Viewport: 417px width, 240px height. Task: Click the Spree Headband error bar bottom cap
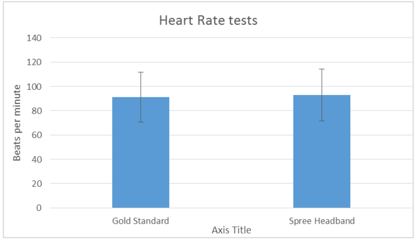pyautogui.click(x=322, y=121)
